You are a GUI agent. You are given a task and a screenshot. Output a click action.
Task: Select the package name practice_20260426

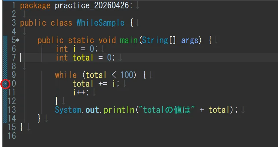point(91,5)
